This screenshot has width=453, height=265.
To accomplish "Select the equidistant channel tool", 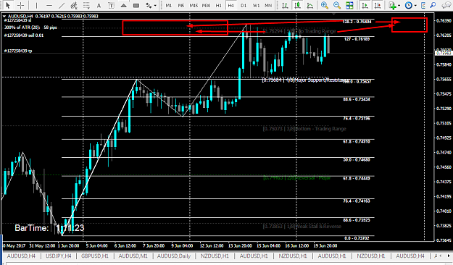I will (74, 5).
